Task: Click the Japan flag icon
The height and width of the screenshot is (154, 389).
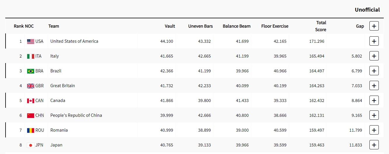Action: 31,145
